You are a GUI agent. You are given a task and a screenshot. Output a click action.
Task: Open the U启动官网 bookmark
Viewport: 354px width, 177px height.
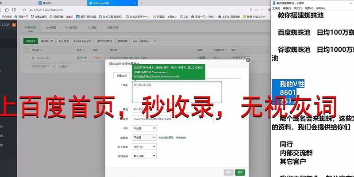click(x=39, y=17)
